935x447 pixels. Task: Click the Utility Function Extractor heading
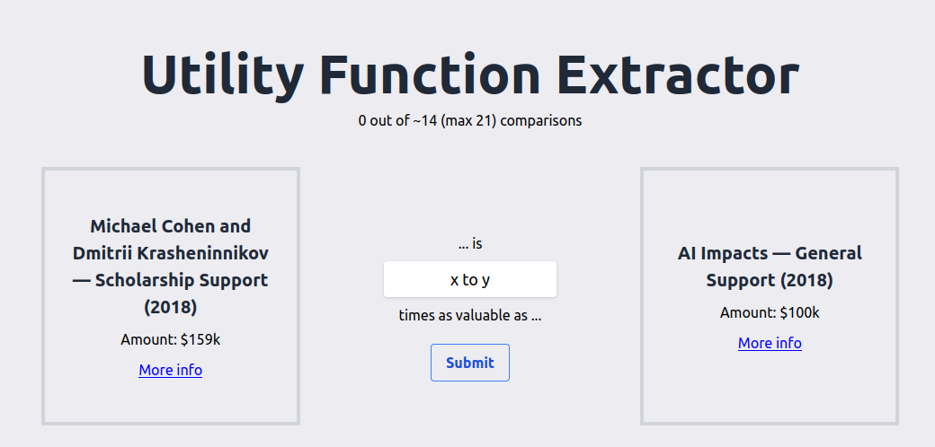[470, 74]
